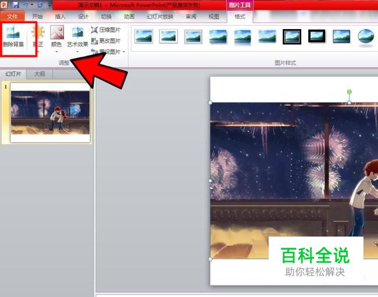
Task: Click the Picture Tools (图片工具) contextual tab
Action: (240, 5)
